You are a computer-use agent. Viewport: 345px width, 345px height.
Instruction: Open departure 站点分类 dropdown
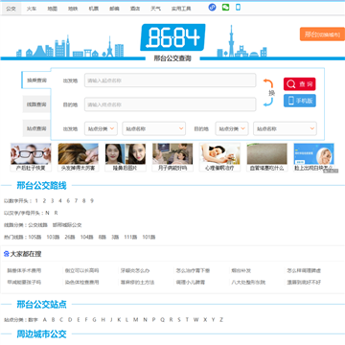click(101, 128)
